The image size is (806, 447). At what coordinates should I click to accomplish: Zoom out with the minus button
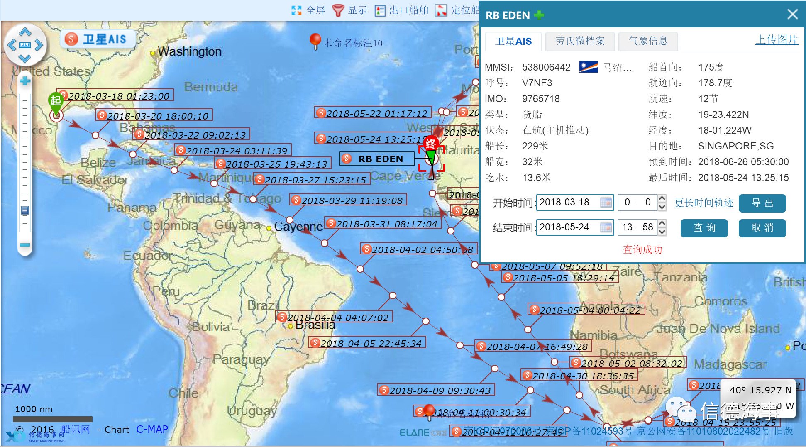25,245
